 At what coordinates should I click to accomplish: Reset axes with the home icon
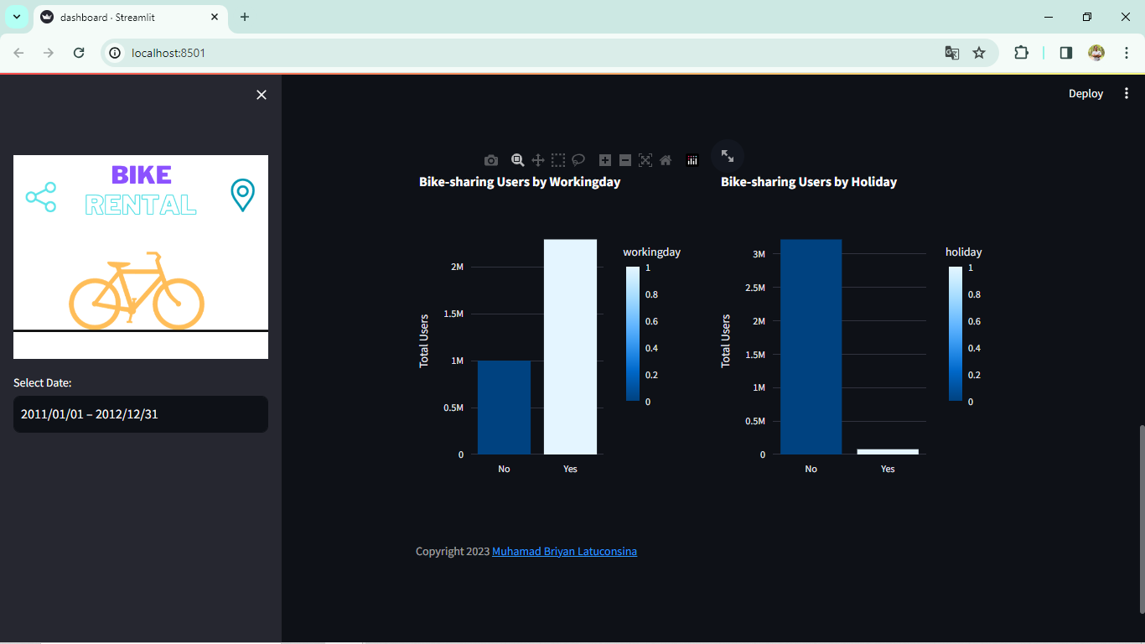coord(666,160)
